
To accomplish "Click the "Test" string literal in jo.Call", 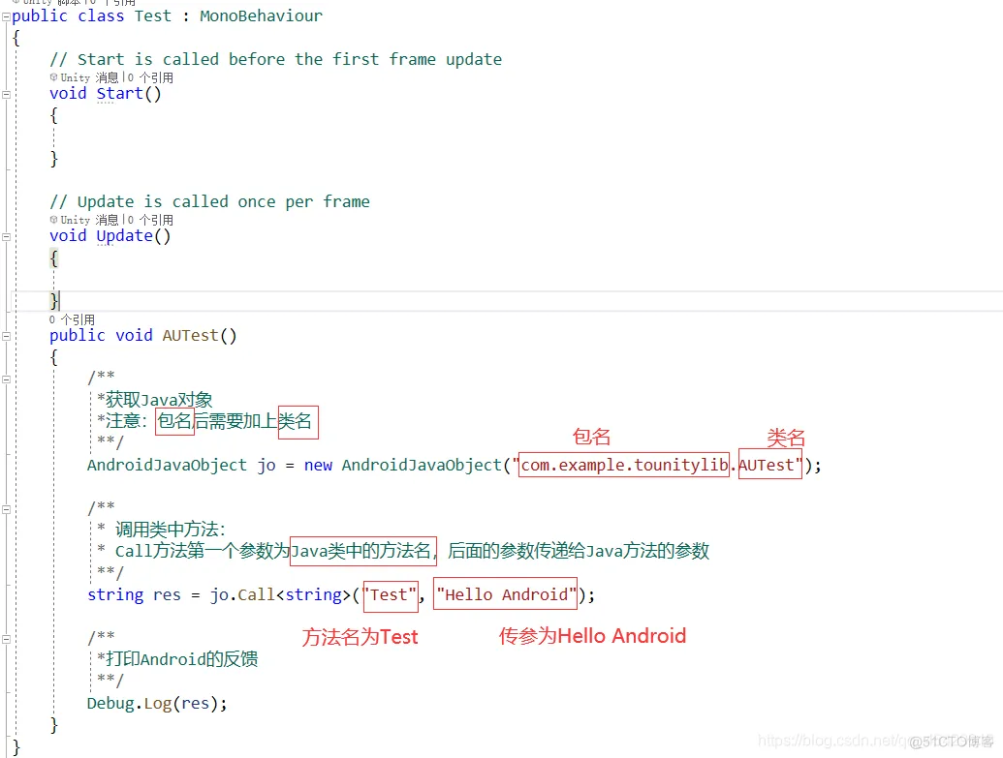I will (391, 595).
